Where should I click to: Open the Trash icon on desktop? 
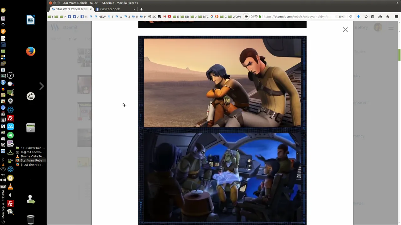[31, 219]
